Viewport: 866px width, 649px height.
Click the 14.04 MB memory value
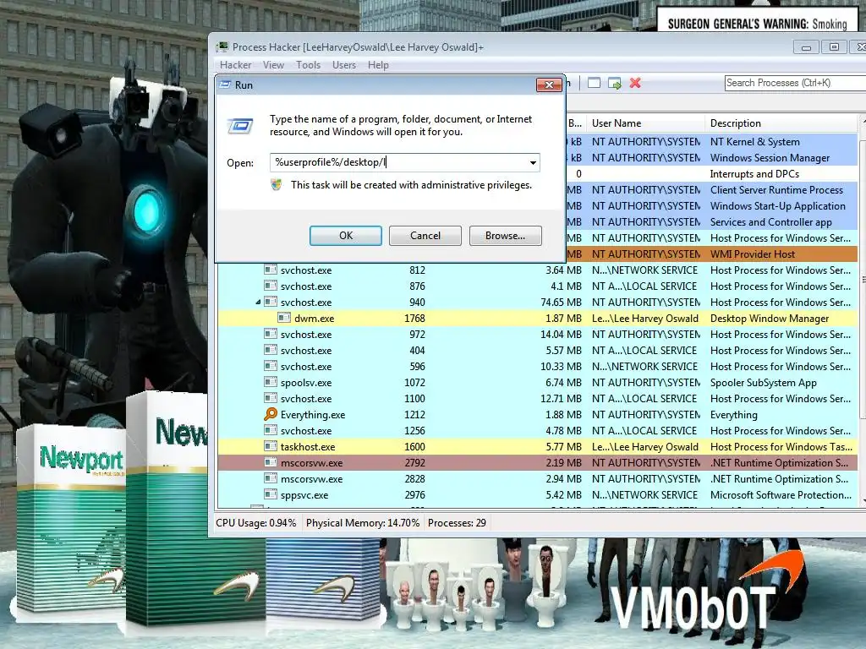562,334
